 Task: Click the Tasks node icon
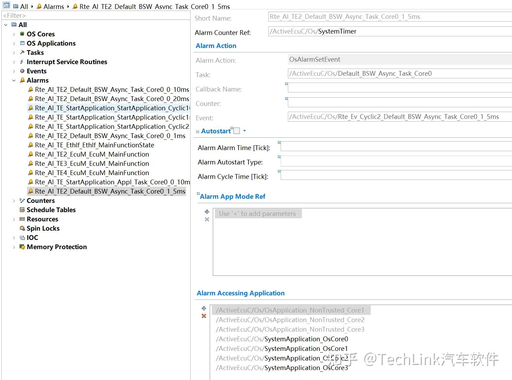[x=22, y=52]
